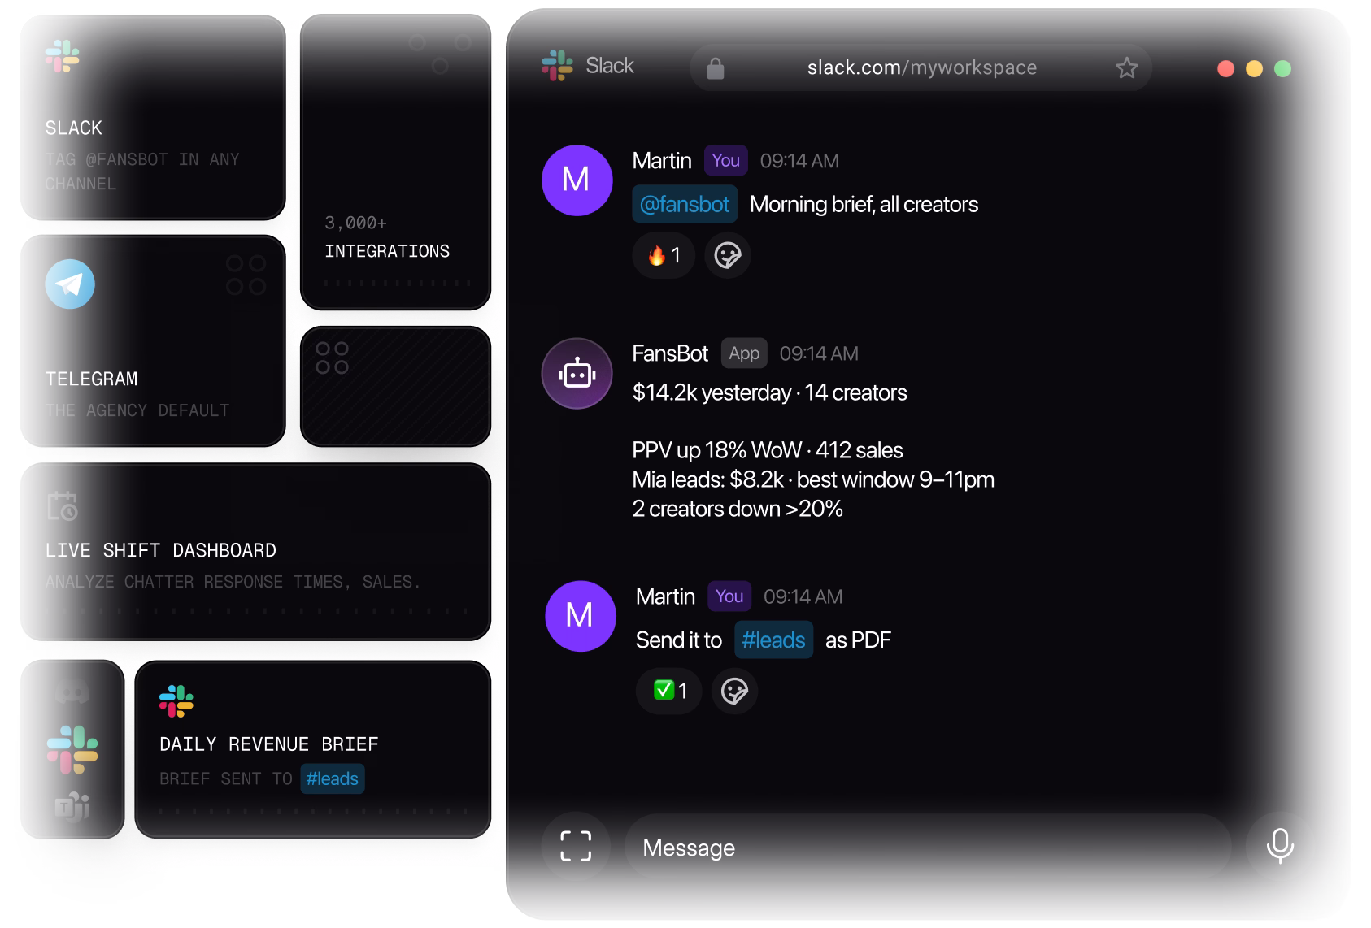Click the calendar clock icon on Live Shift card
The image size is (1371, 928).
(62, 505)
